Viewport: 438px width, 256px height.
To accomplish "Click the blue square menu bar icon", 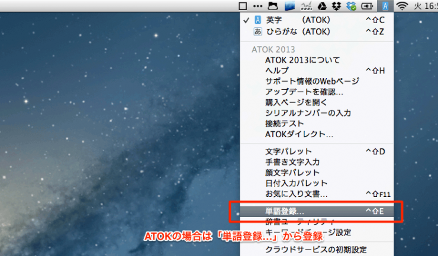I will click(x=289, y=6).
